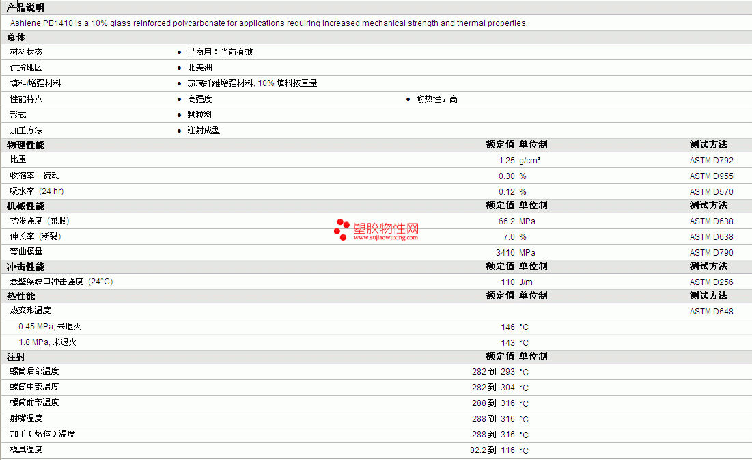Select ASTM D638 in the 抗张强度 row

click(x=711, y=221)
